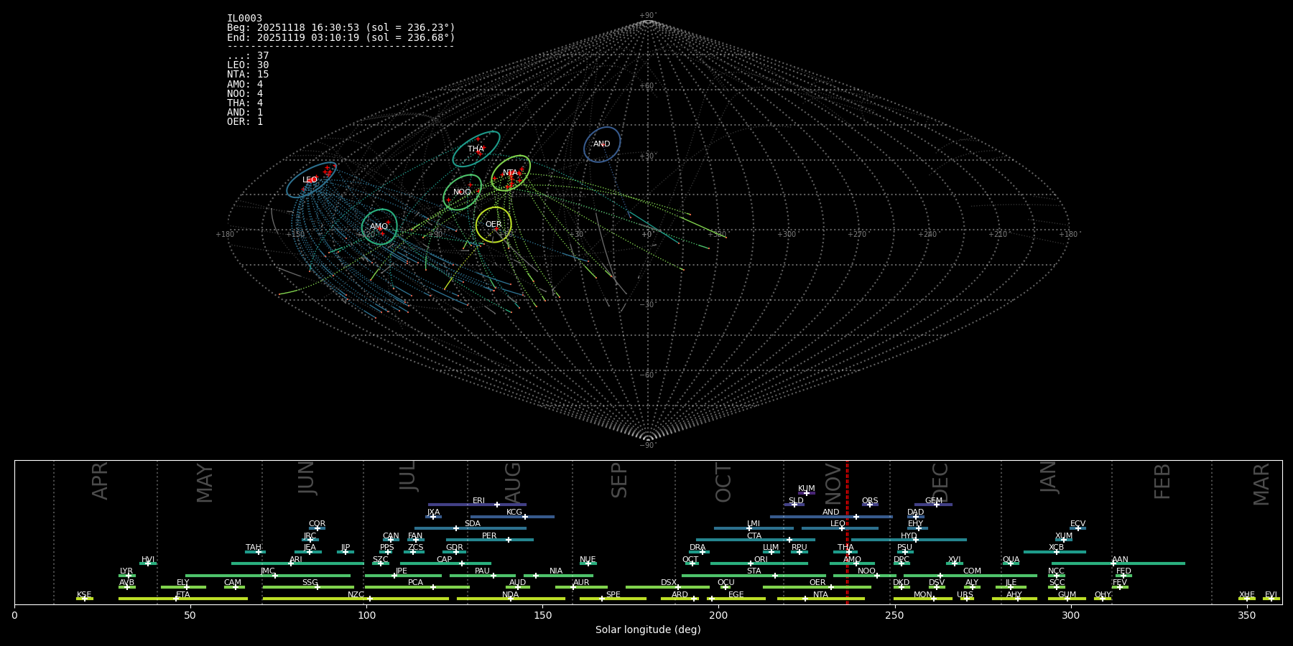Click the 'NTA: 15' count in legend
Screen dimensions: 1293x646
pos(248,75)
